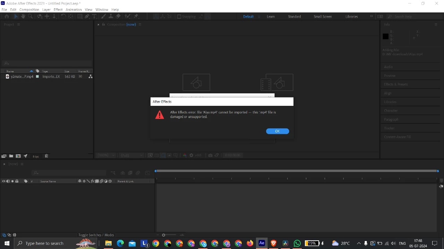Select the Eraser tool

(118, 16)
